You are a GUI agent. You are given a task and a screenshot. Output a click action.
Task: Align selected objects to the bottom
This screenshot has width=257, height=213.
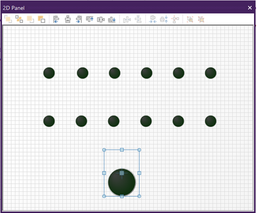point(112,20)
